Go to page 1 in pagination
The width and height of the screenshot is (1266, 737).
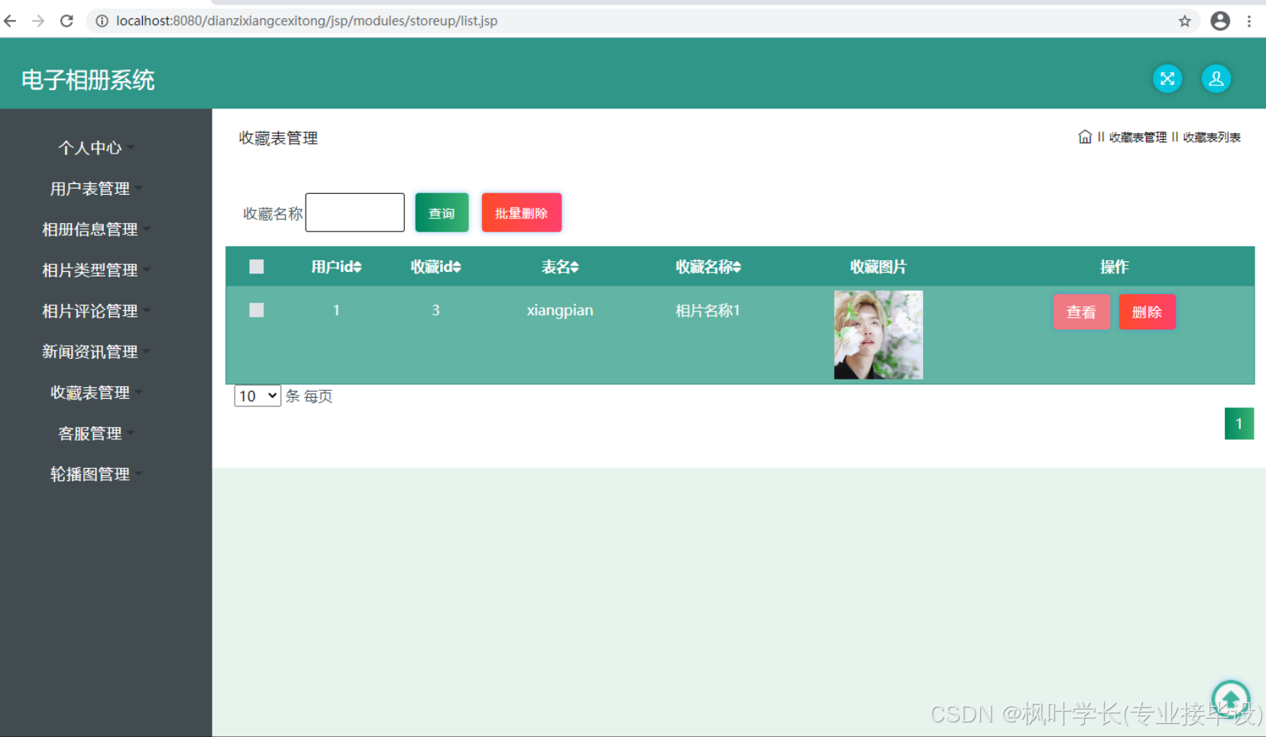(1239, 423)
